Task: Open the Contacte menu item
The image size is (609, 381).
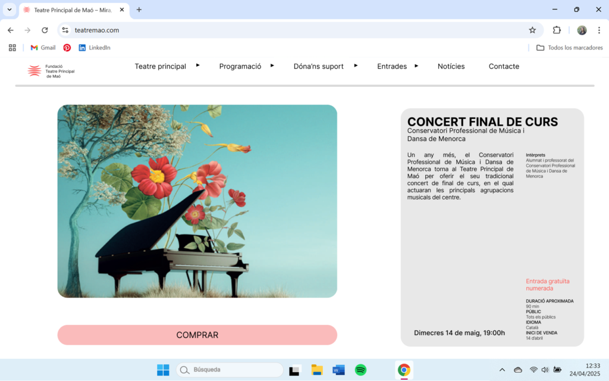Action: [504, 67]
